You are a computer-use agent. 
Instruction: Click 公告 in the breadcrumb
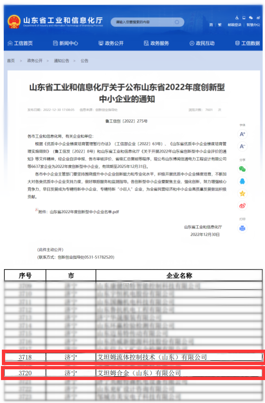(x=84, y=61)
